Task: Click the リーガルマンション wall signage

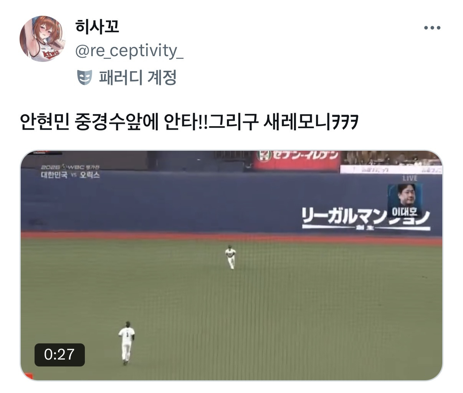Action: [x=365, y=219]
